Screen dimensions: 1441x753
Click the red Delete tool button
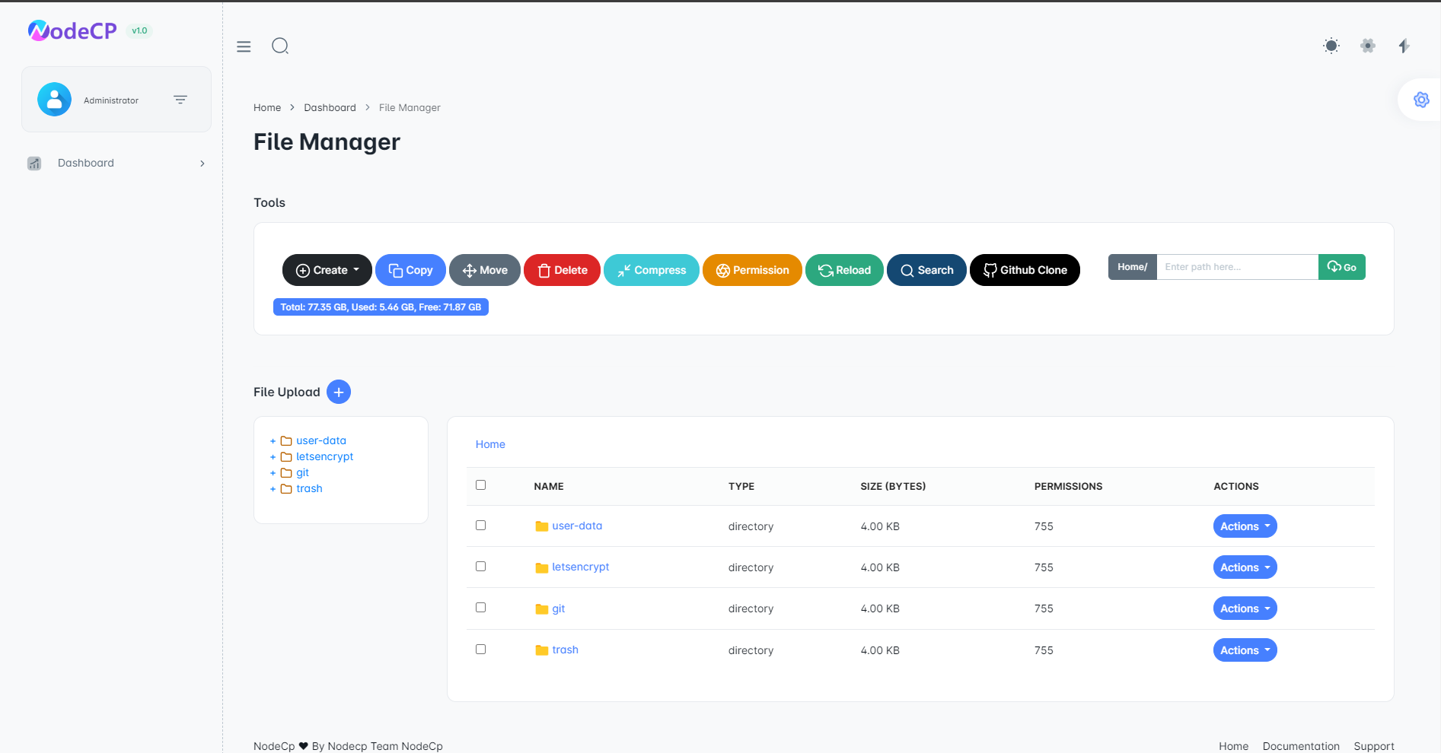pyautogui.click(x=562, y=270)
